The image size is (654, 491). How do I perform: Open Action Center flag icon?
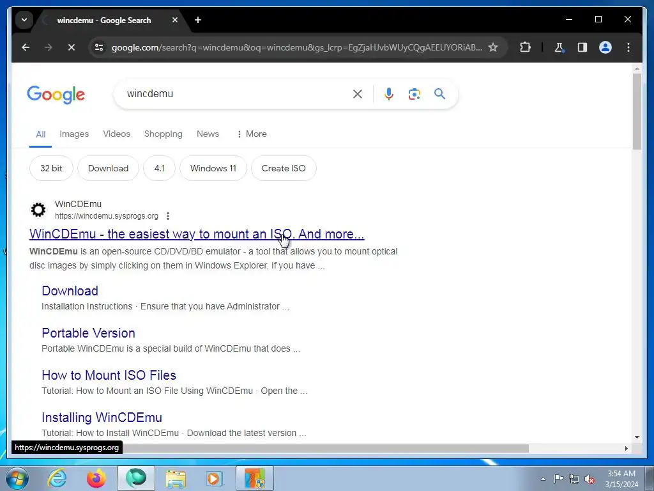pos(558,479)
